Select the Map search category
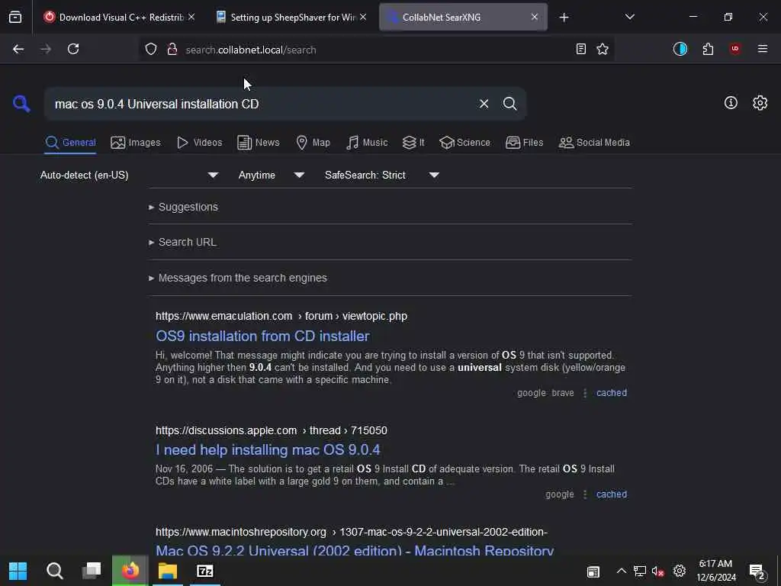This screenshot has width=781, height=586. [313, 143]
